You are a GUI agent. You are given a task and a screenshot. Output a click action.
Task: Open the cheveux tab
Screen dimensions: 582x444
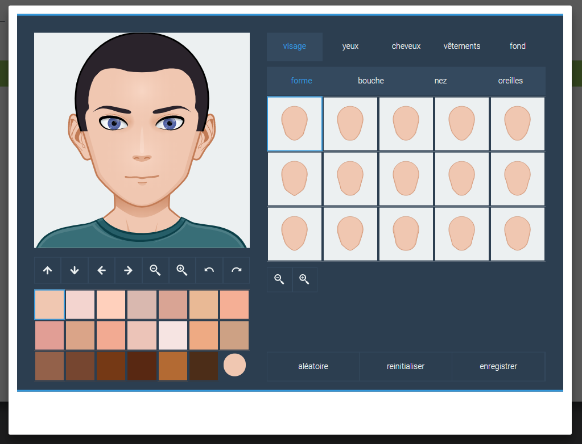pos(406,47)
